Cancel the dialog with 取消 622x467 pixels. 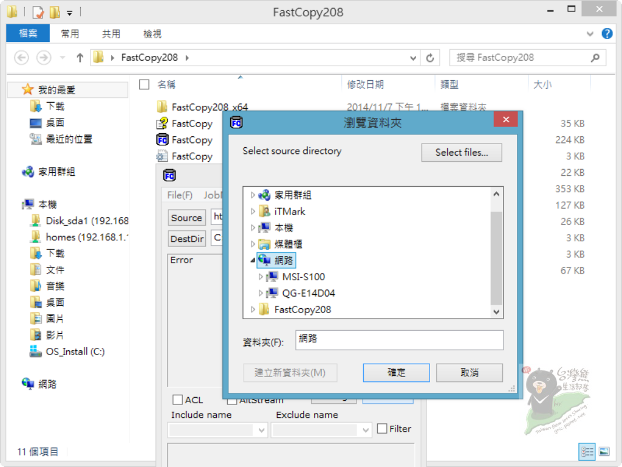click(x=470, y=373)
